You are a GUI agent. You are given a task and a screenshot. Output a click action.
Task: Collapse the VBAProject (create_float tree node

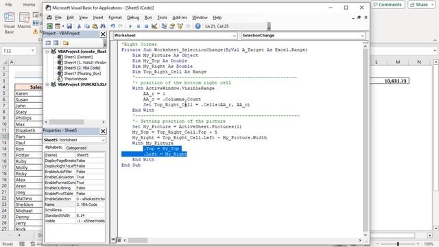tap(47, 51)
